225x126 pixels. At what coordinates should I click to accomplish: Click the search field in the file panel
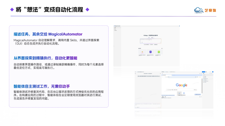tap(208, 75)
